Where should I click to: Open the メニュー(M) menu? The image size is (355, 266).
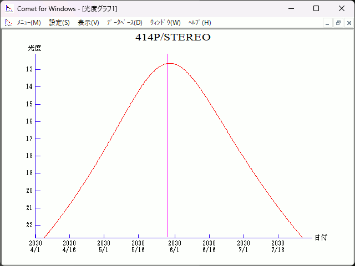click(x=29, y=23)
